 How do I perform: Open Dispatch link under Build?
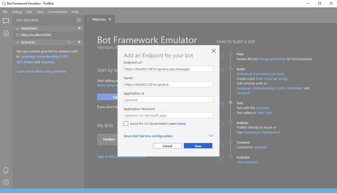coord(243,93)
